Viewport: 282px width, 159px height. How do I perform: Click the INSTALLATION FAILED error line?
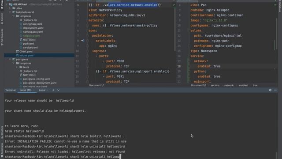click(66, 141)
